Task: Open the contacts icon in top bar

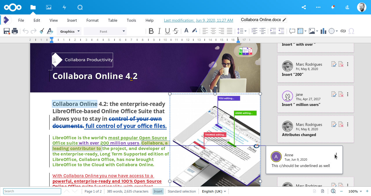Action: pyautogui.click(x=347, y=7)
